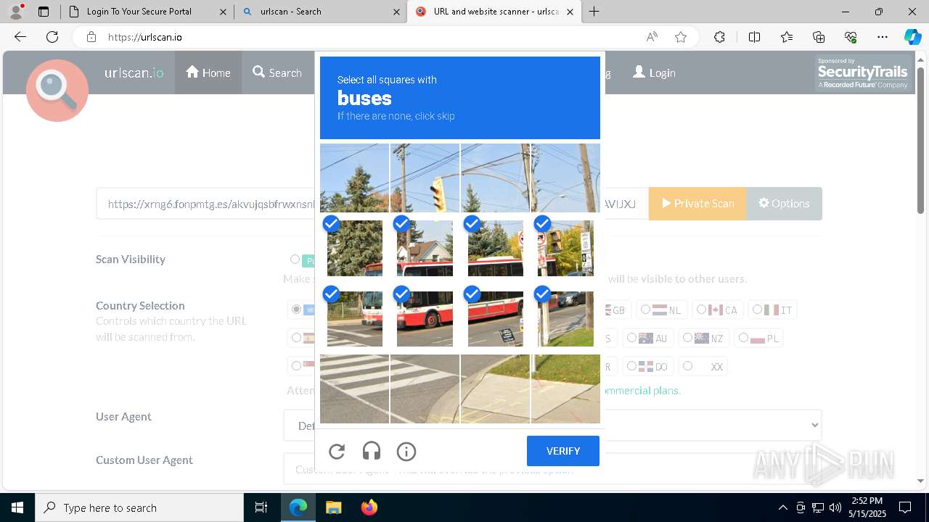Select the XX country radio button
This screenshot has height=522, width=929.
(687, 366)
